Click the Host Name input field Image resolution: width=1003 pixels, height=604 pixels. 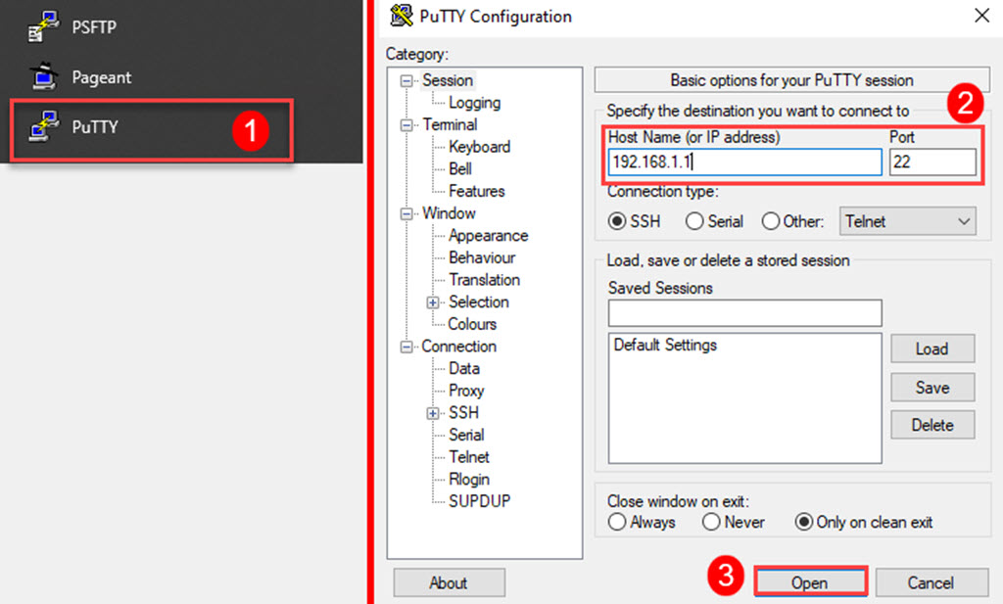[744, 162]
